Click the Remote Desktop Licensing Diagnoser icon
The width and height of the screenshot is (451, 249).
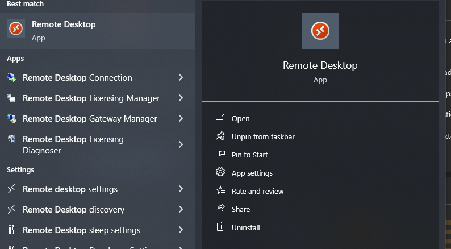point(11,139)
